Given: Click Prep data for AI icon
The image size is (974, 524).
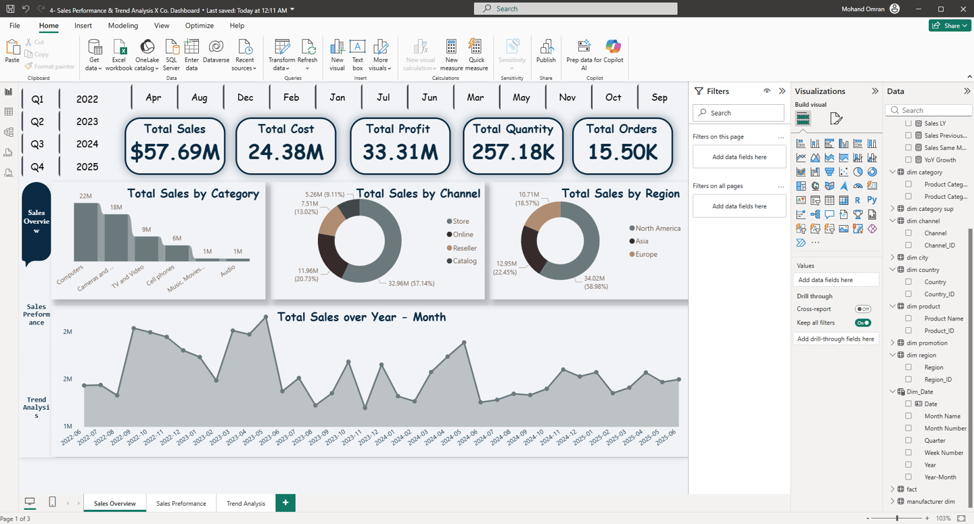Looking at the screenshot, I should pos(584,47).
